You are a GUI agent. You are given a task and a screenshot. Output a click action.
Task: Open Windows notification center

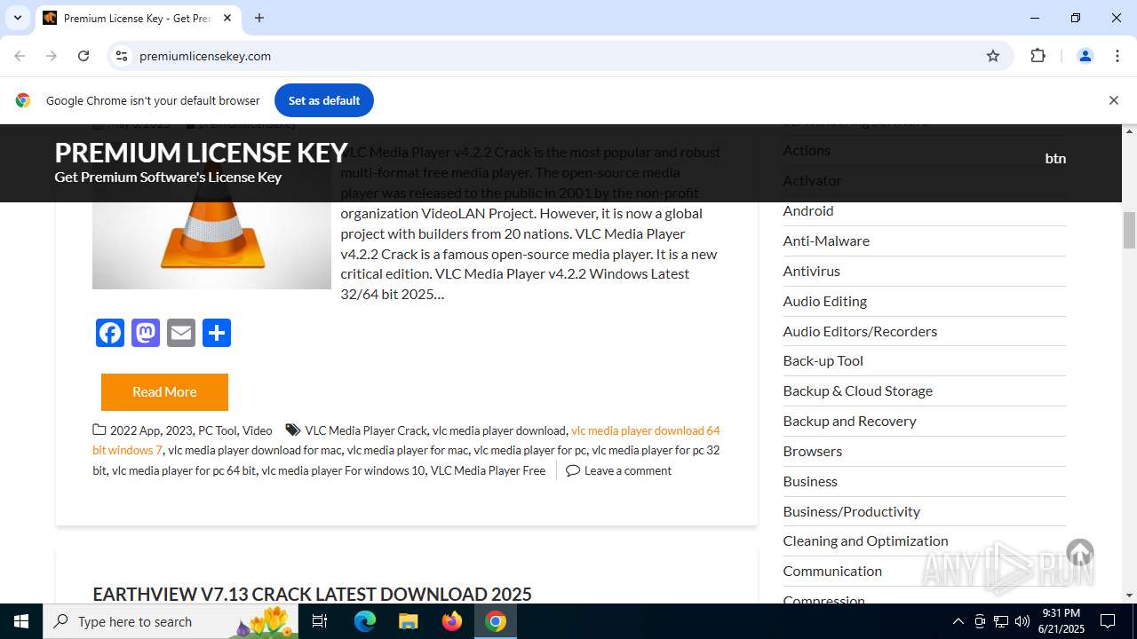pyautogui.click(x=1108, y=621)
